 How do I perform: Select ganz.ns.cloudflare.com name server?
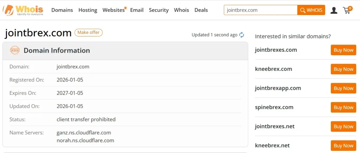[84, 133]
